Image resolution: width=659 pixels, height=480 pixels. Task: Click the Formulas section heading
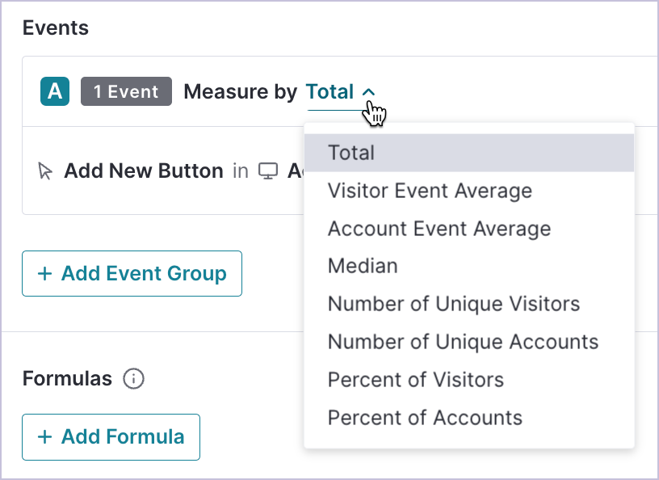[67, 379]
